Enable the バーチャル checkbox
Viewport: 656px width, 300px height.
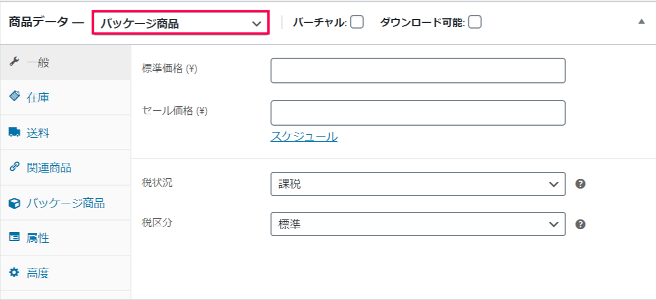357,22
